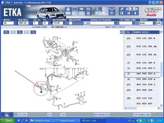
Task: Open the SZUKAJ ID POJAZDU dropdown
Action: pyautogui.click(x=115, y=23)
